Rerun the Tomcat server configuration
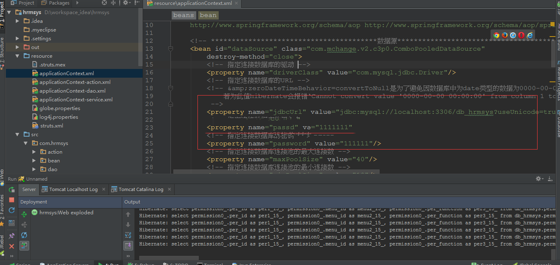The width and height of the screenshot is (560, 265). click(12, 189)
